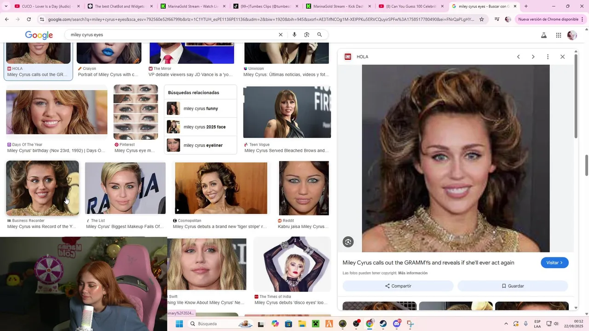589x331 pixels.
Task: Open Steam from the taskbar
Action: (x=383, y=324)
